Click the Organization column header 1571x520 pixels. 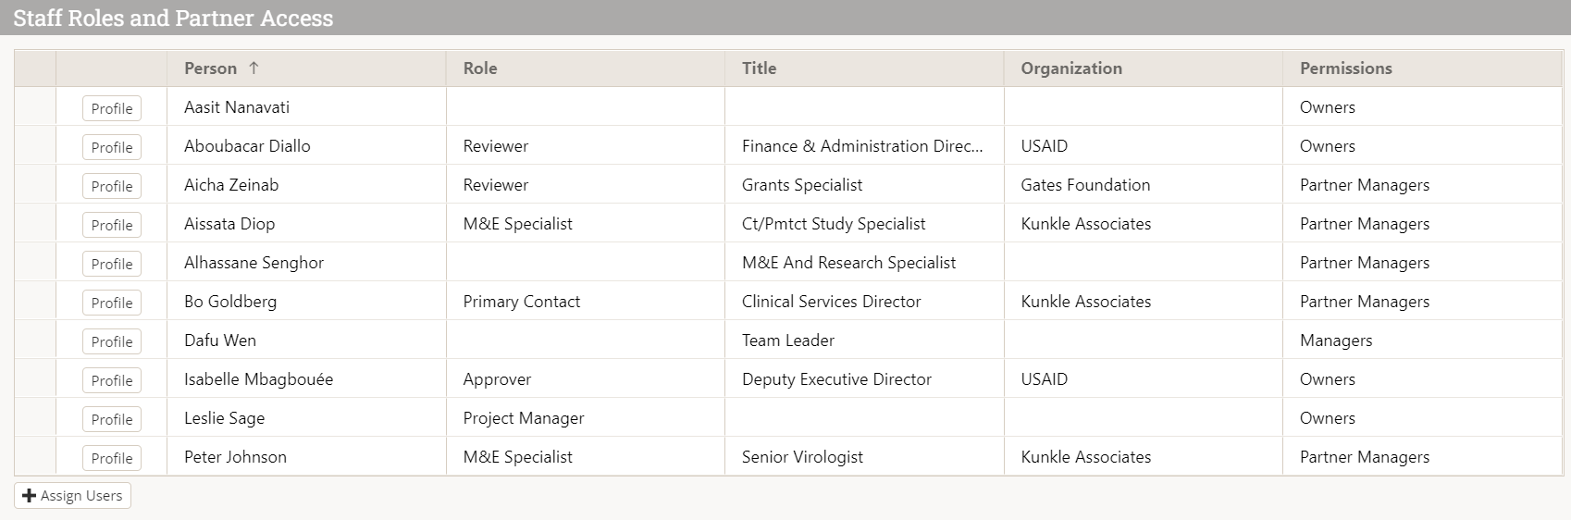(x=1070, y=68)
